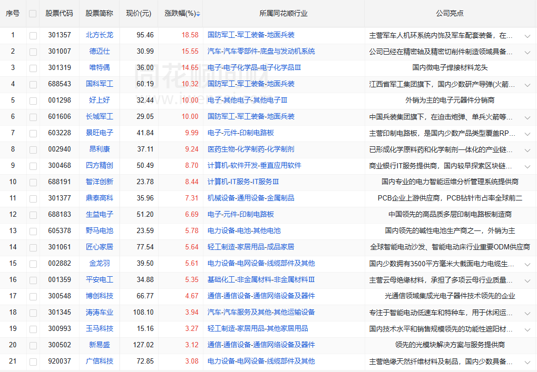The width and height of the screenshot is (537, 372).
Task: Unfold highlight chevron for 金龙羽
Action: tap(528, 264)
